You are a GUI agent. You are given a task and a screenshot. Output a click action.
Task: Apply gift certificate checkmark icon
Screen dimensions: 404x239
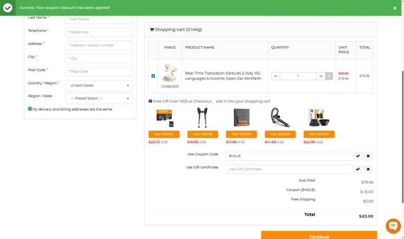coord(358,169)
